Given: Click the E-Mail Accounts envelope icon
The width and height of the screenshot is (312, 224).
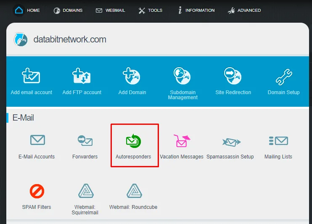Looking at the screenshot, I should [37, 140].
